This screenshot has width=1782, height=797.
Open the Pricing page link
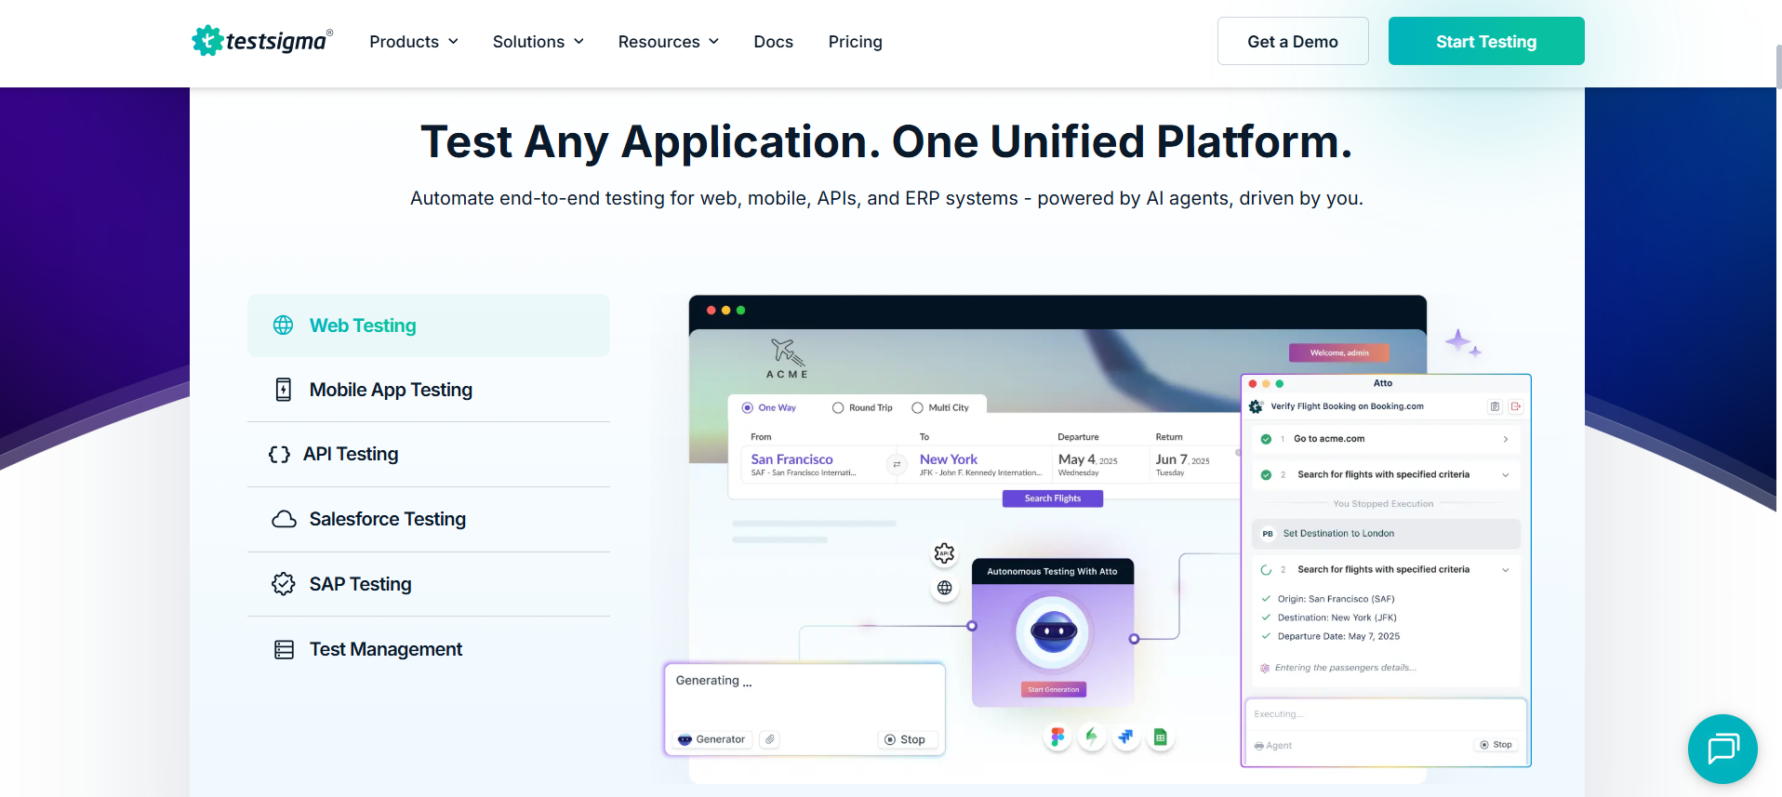(x=855, y=42)
